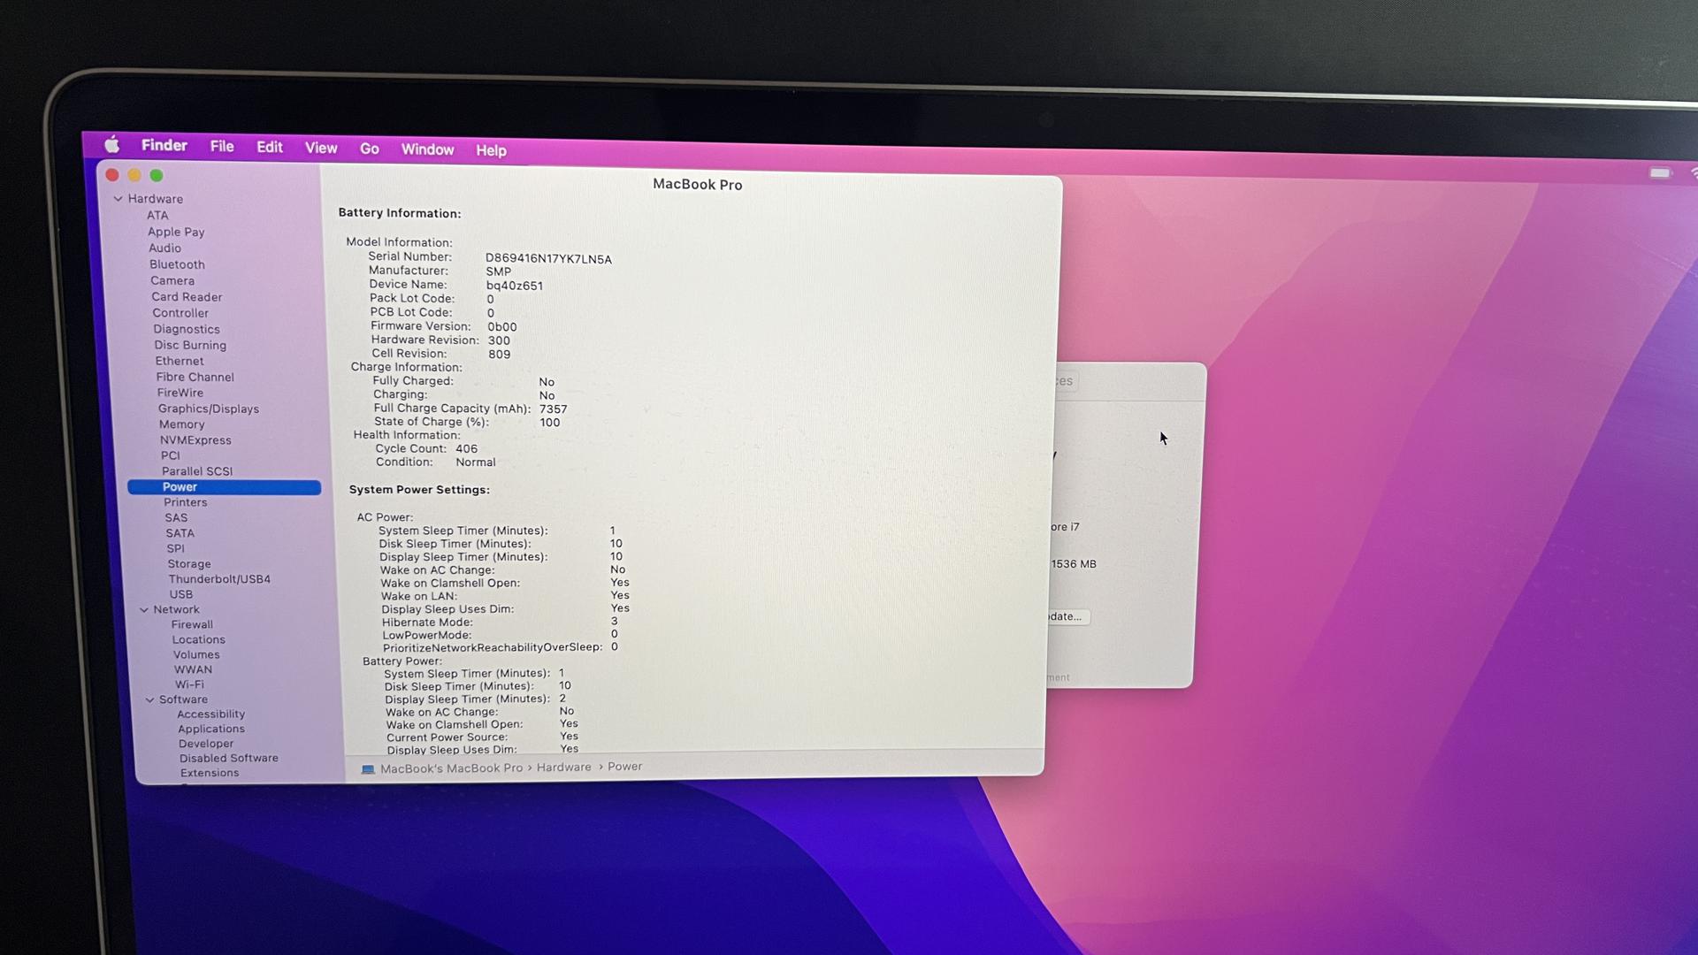
Task: Select Applications under Software
Action: point(211,730)
